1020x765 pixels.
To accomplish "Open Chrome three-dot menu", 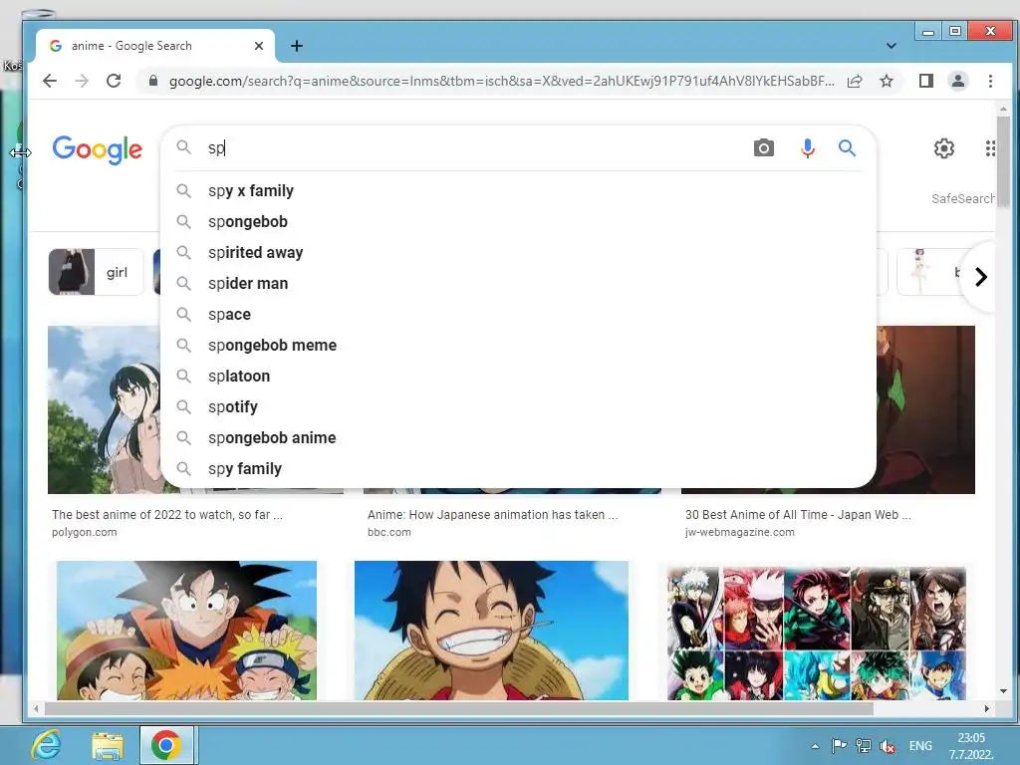I will point(990,81).
